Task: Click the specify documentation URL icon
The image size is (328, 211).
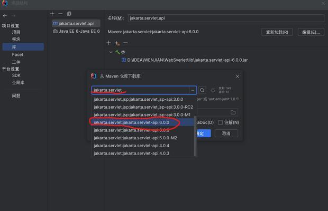Action: pyautogui.click(x=117, y=43)
